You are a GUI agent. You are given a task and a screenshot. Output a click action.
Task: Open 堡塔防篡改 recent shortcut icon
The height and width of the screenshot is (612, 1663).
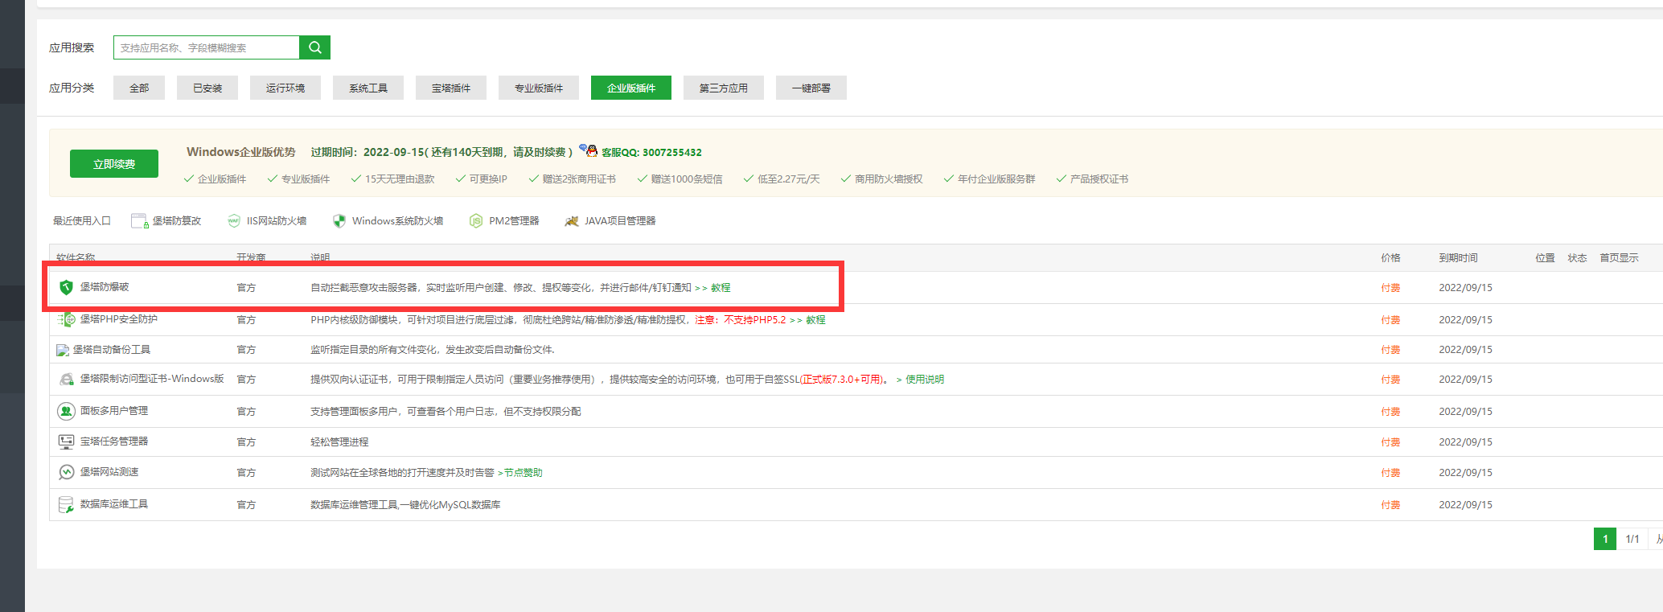139,221
